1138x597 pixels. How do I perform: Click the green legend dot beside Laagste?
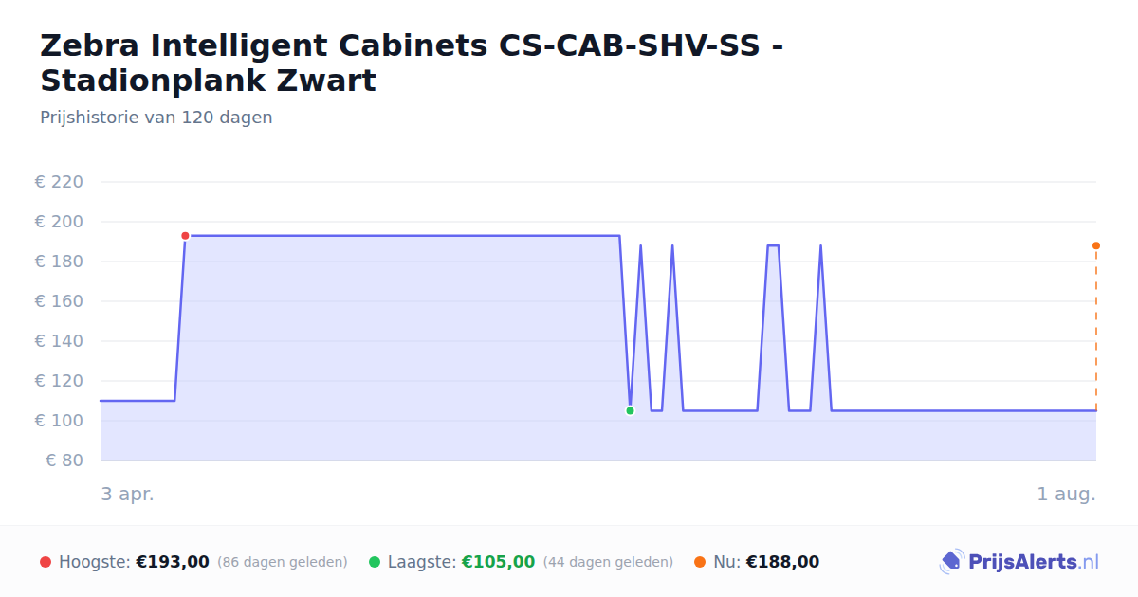click(375, 562)
